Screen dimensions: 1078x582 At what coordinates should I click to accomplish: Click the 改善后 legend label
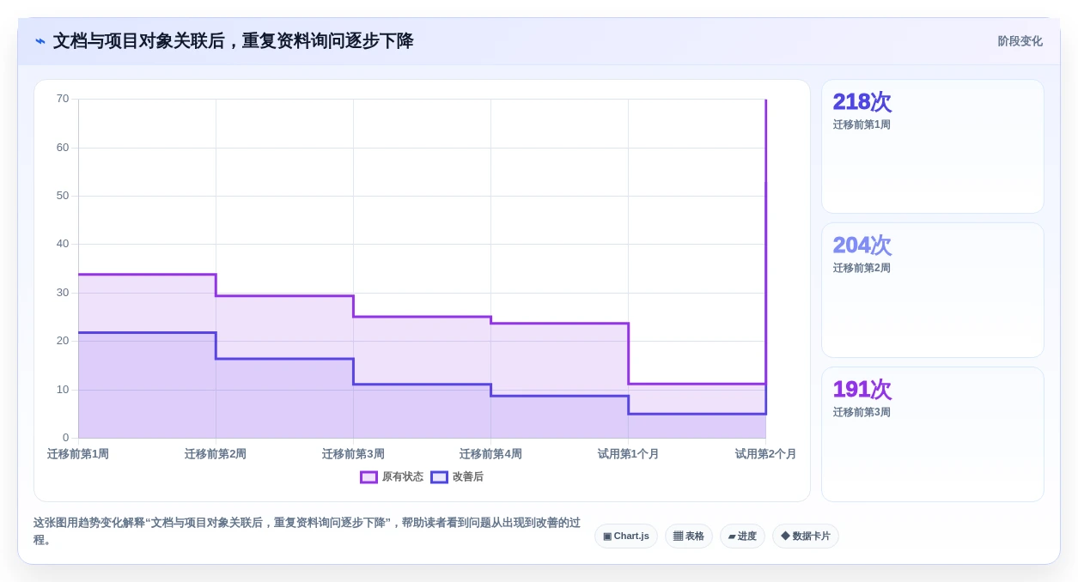coord(468,477)
